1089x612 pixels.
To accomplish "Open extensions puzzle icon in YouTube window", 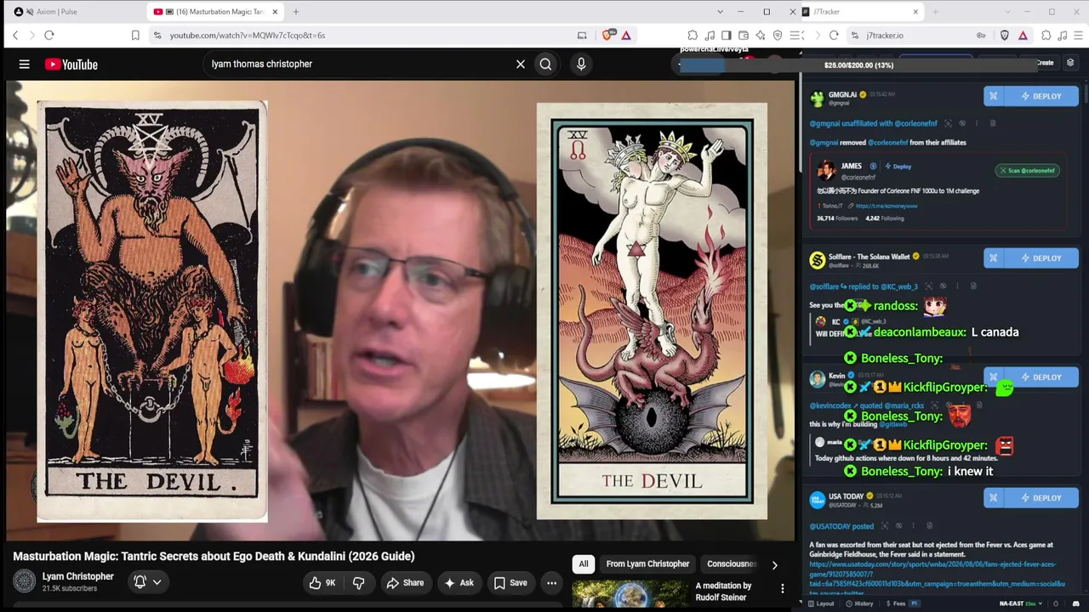I will pyautogui.click(x=693, y=35).
